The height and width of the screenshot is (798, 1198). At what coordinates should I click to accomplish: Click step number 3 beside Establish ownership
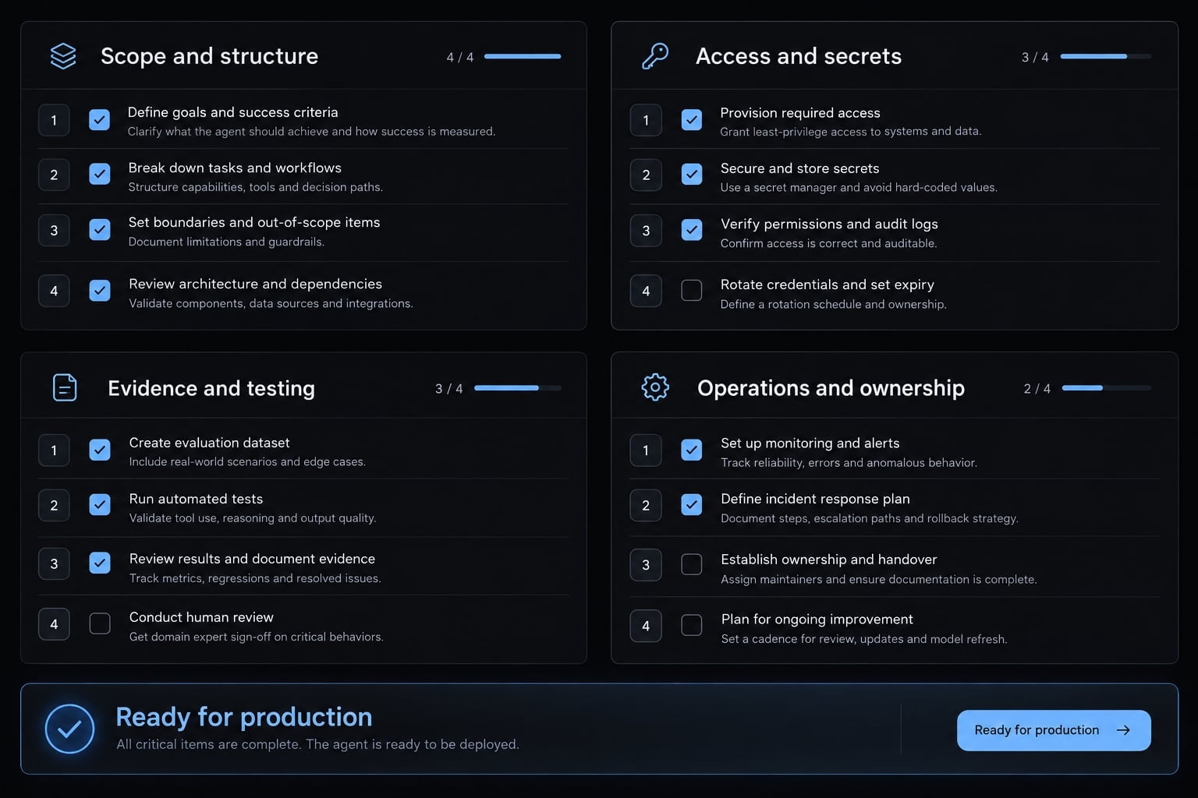point(646,565)
